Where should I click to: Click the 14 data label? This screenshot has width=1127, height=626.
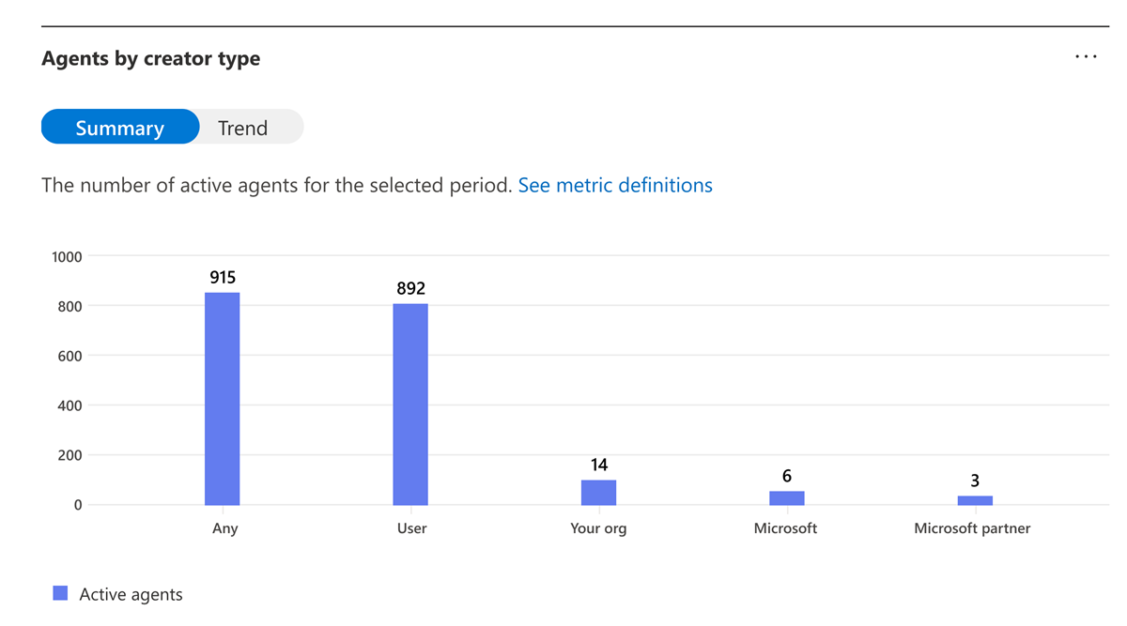pos(599,465)
